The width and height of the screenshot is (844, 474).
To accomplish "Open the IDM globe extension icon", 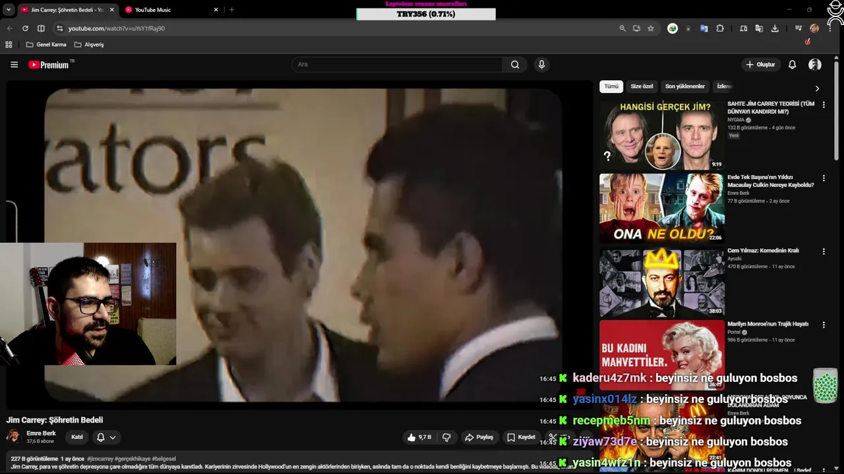I will coord(673,28).
